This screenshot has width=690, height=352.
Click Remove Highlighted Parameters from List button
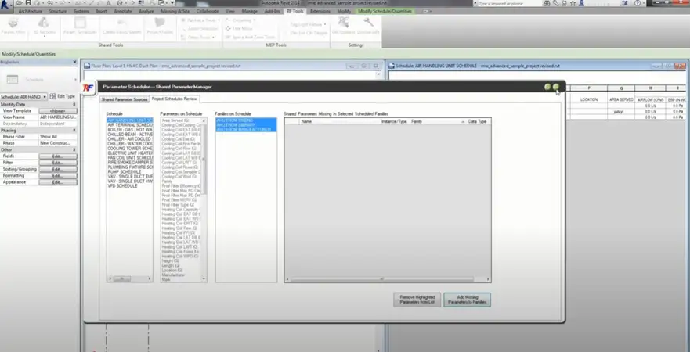coord(417,300)
